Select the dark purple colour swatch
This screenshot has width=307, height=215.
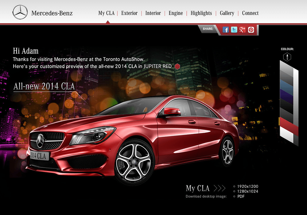point(286,96)
